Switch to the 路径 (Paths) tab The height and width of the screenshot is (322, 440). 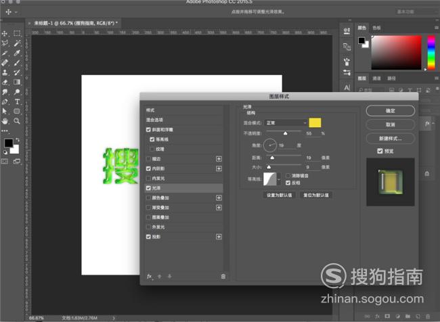pyautogui.click(x=391, y=78)
